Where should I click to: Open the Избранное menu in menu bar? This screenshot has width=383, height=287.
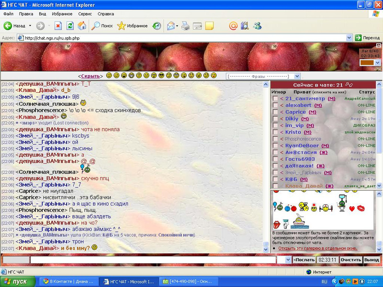coord(62,14)
